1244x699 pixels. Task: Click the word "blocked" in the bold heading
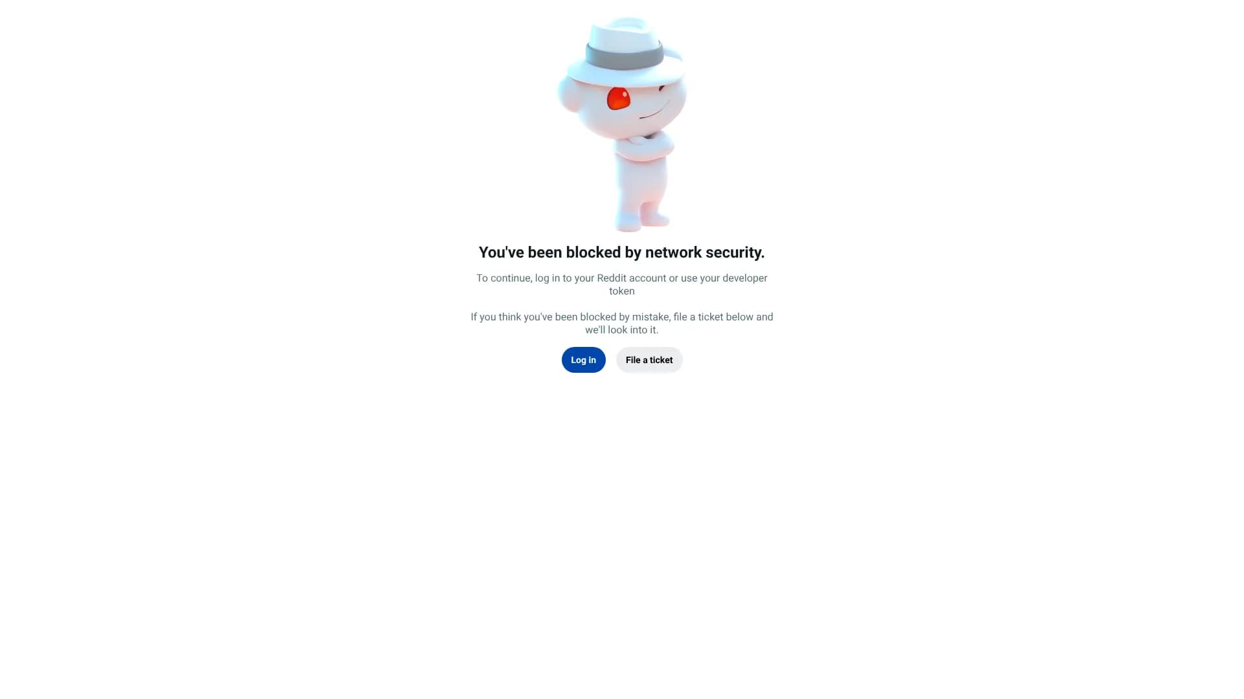point(593,252)
